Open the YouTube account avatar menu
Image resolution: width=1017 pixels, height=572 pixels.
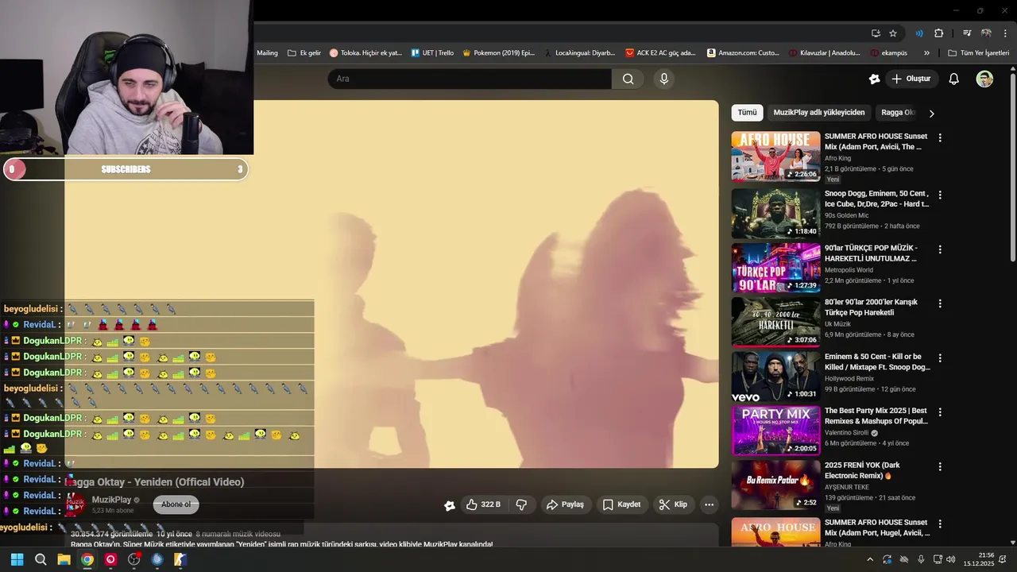coord(984,79)
